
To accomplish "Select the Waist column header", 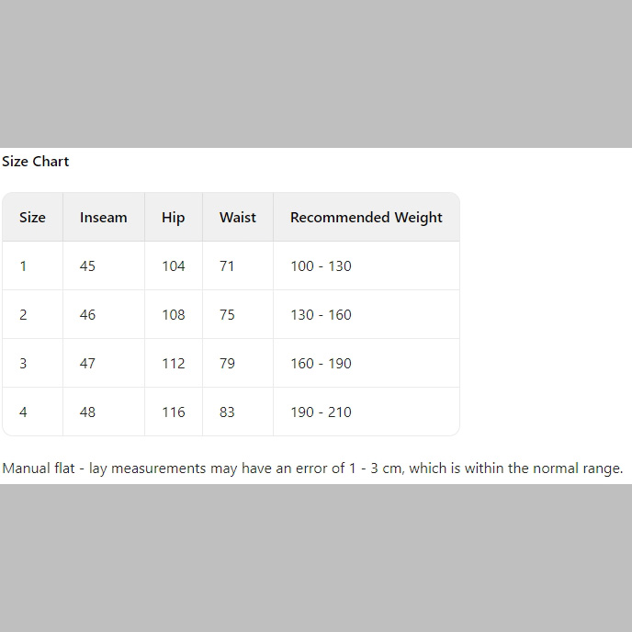I will pos(237,218).
